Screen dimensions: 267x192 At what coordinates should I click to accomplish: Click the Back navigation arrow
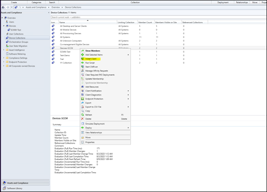tap(3, 8)
